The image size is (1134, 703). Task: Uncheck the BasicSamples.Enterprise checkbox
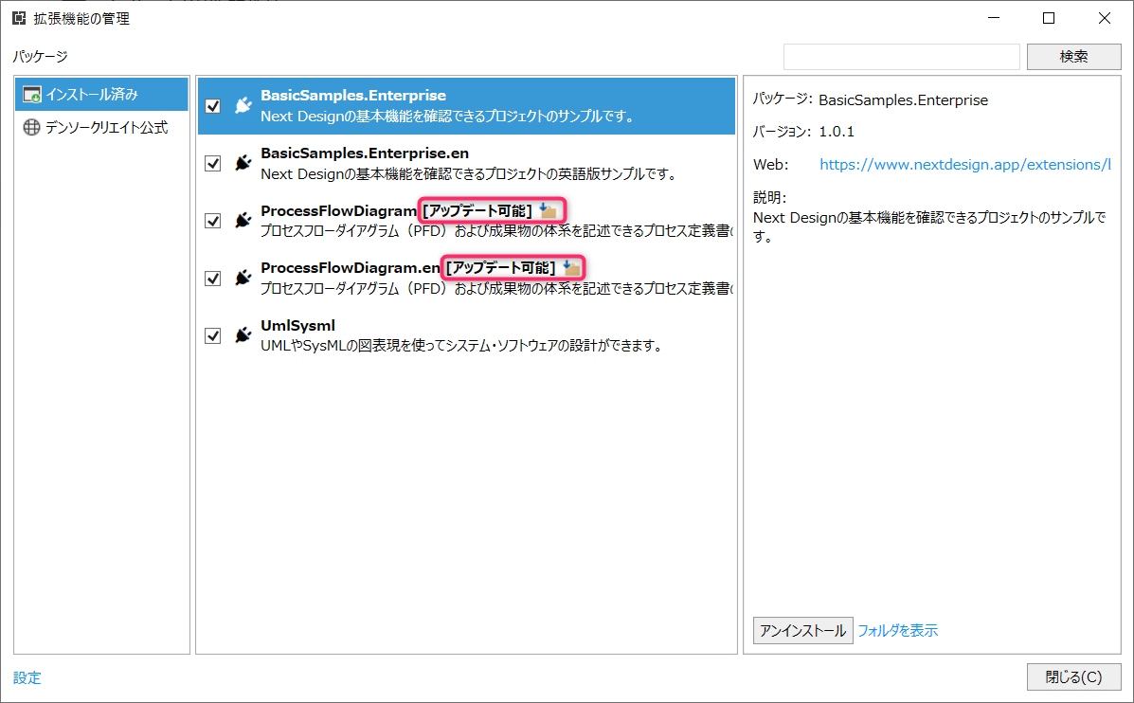click(212, 105)
